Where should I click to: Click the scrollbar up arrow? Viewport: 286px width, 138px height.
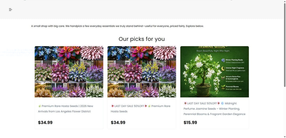284,2
